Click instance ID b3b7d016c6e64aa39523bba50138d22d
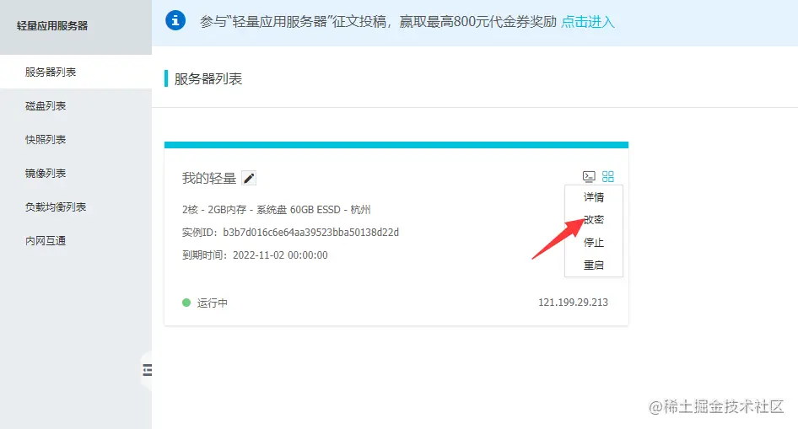This screenshot has height=429, width=798. [311, 233]
